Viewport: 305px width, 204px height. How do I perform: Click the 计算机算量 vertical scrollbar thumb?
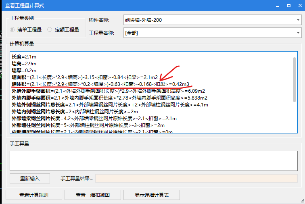point(295,79)
